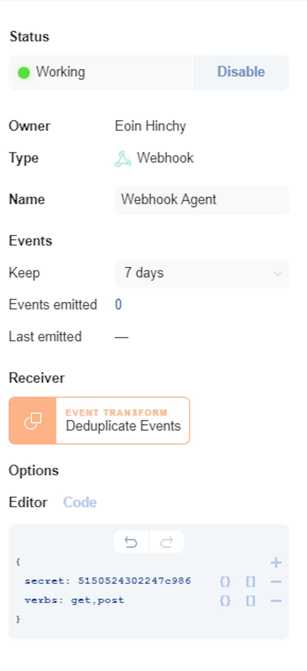Convert verbs value to array with brackets icon
This screenshot has height=671, width=307.
pos(250,601)
